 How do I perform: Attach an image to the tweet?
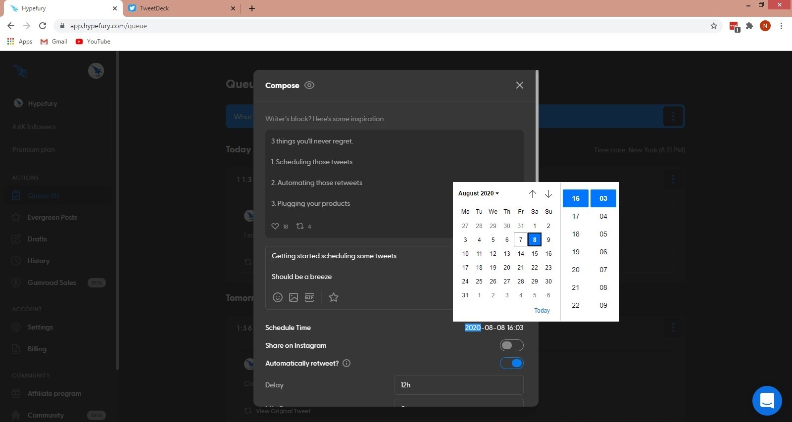(294, 297)
